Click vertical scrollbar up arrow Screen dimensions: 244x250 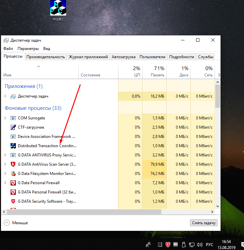point(218,82)
